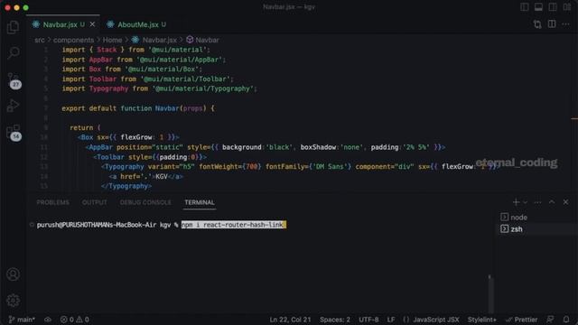Maximize the panel size with chevron up
The height and width of the screenshot is (325, 578).
coord(552,202)
